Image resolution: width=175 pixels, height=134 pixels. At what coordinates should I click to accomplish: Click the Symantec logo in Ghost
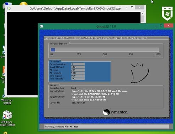(115, 112)
